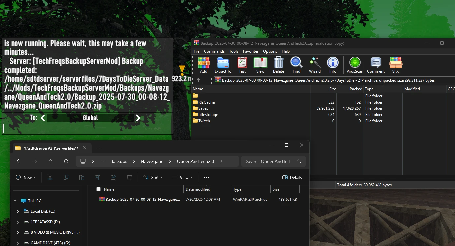Open WinRAR Tools menu
Image resolution: width=455 pixels, height=246 pixels.
[x=234, y=51]
